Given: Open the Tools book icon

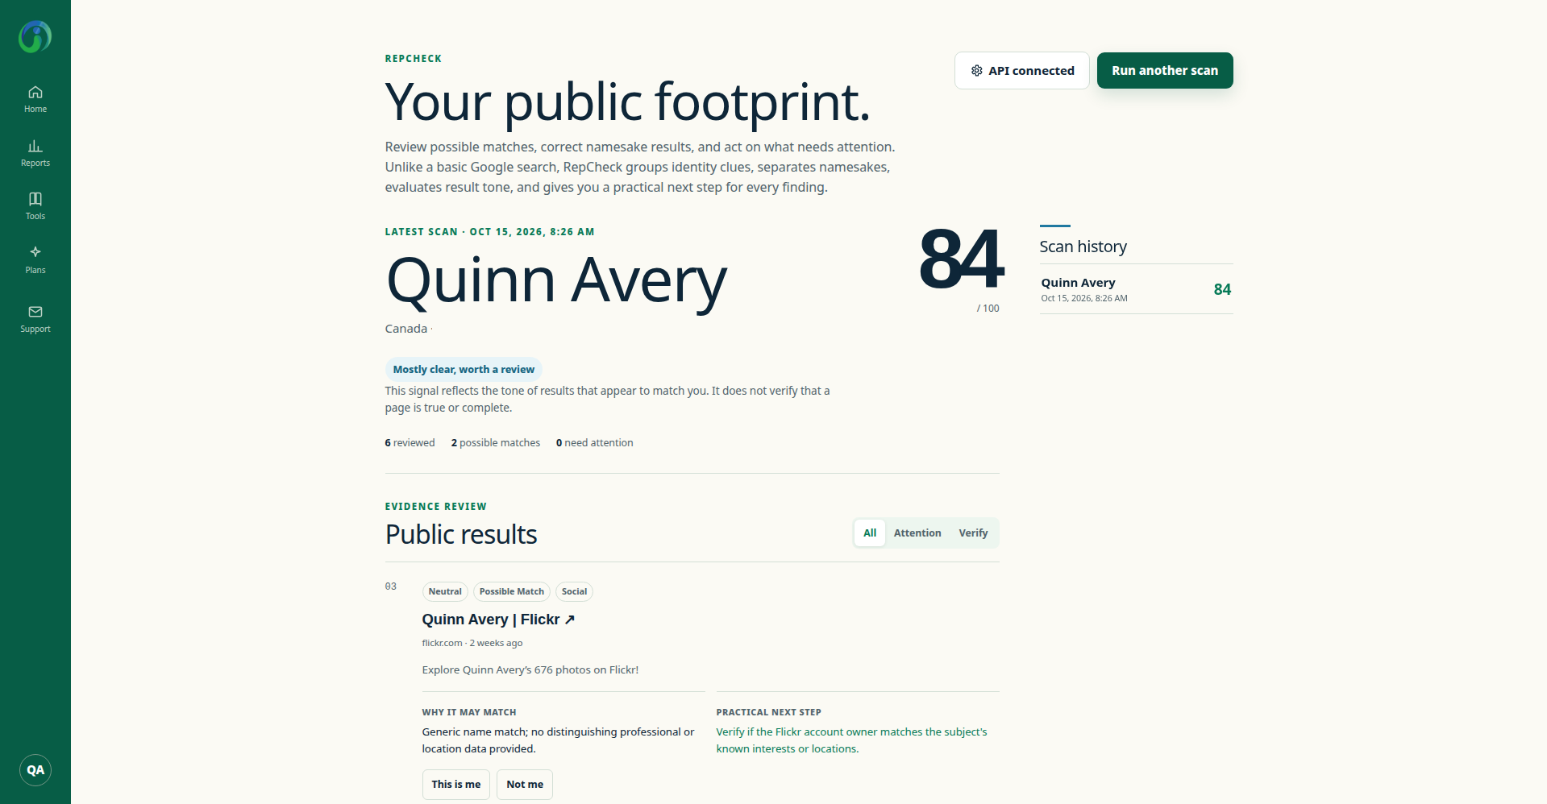Looking at the screenshot, I should pos(35,199).
